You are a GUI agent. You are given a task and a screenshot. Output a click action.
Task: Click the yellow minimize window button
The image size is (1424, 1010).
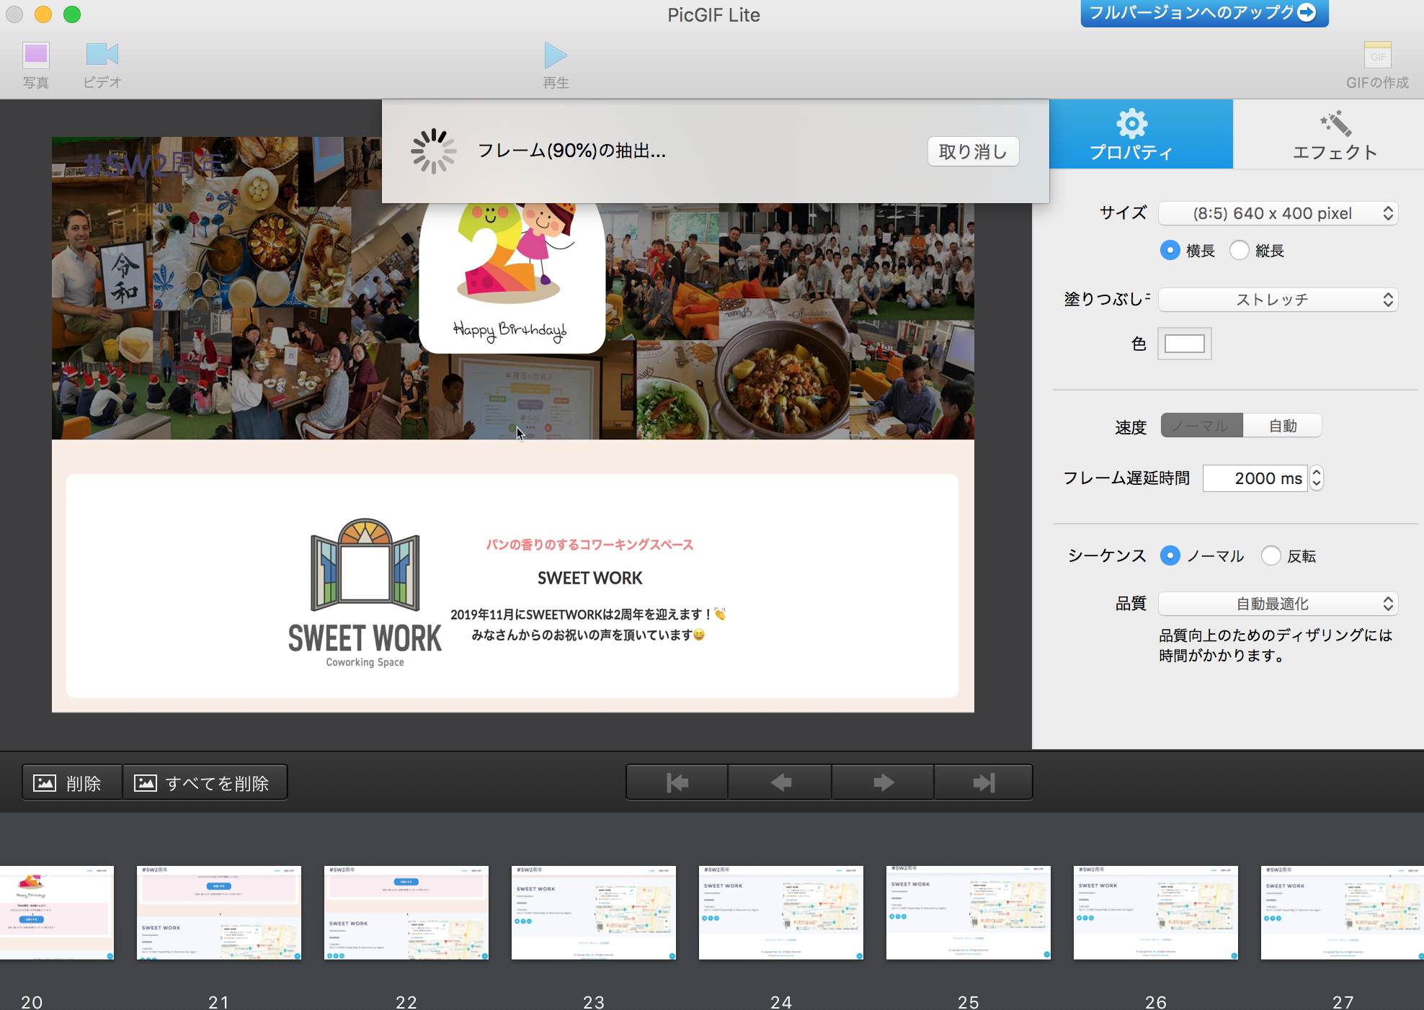click(43, 14)
